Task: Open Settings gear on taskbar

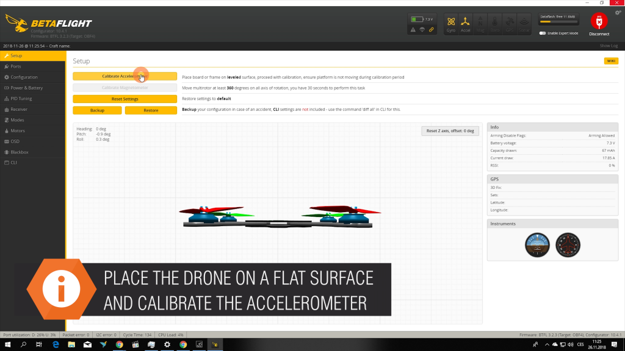Action: (167, 345)
